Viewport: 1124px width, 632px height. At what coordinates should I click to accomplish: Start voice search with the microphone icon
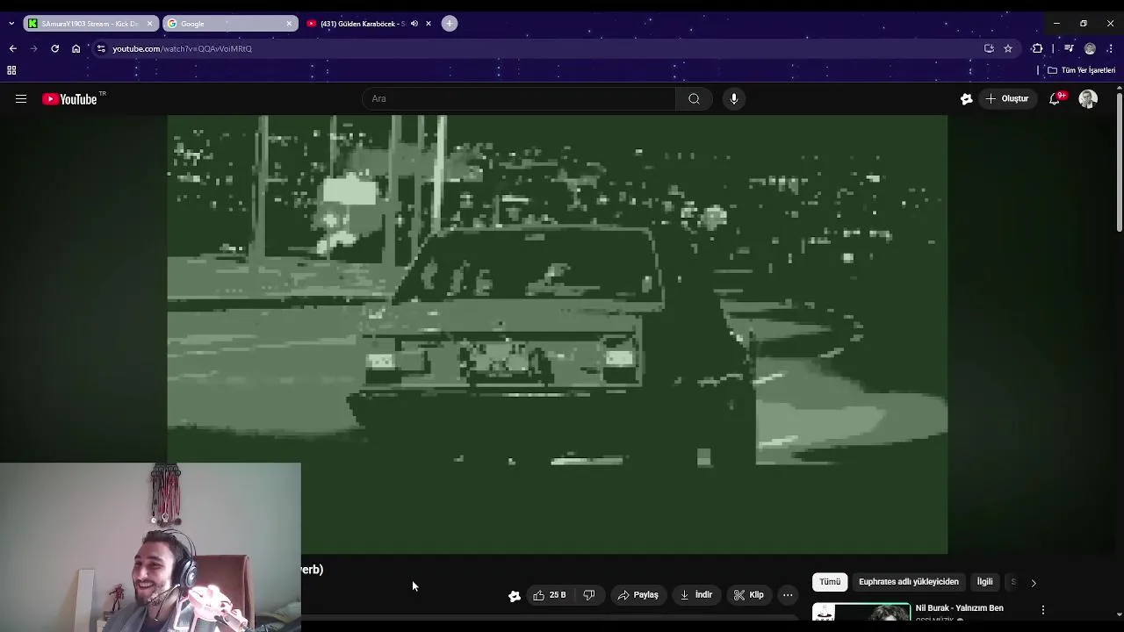734,99
